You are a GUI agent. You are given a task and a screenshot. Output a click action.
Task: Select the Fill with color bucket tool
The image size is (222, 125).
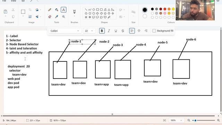57,10
